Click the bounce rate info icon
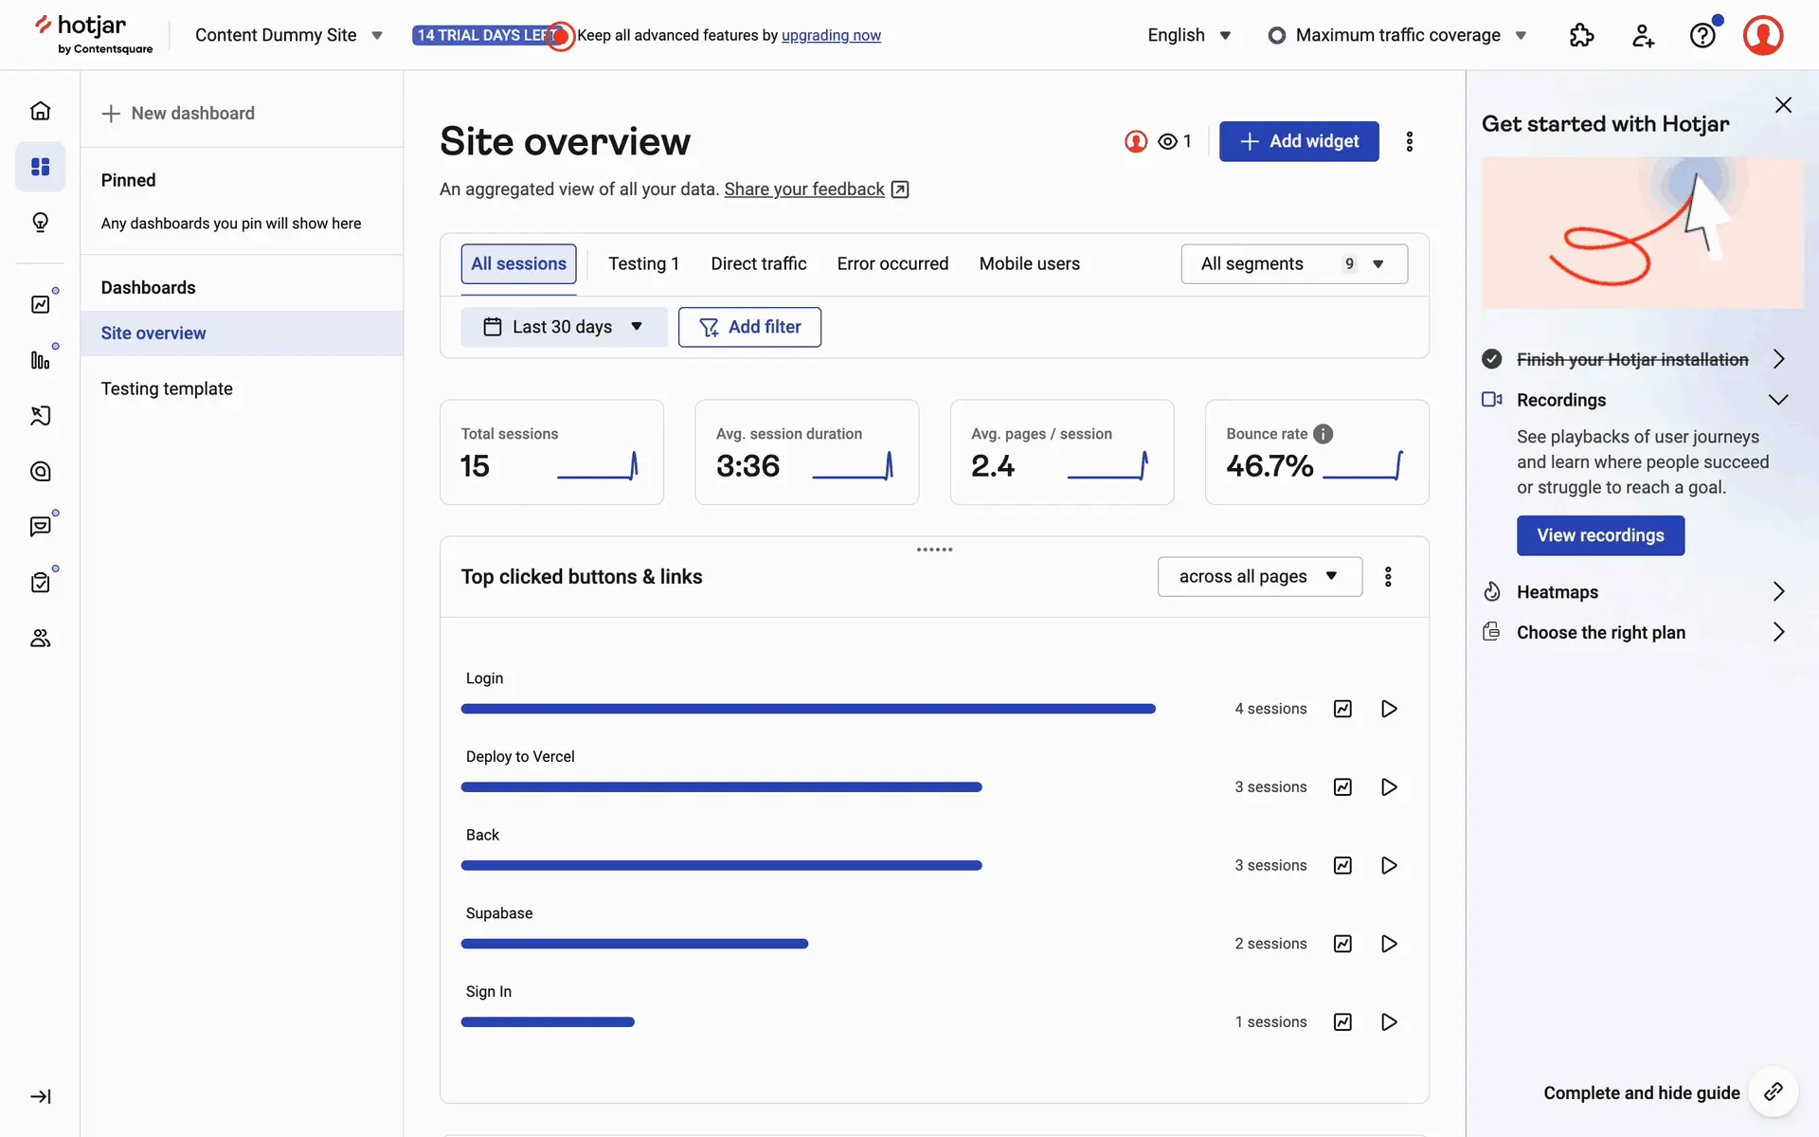The height and width of the screenshot is (1137, 1819). 1324,434
